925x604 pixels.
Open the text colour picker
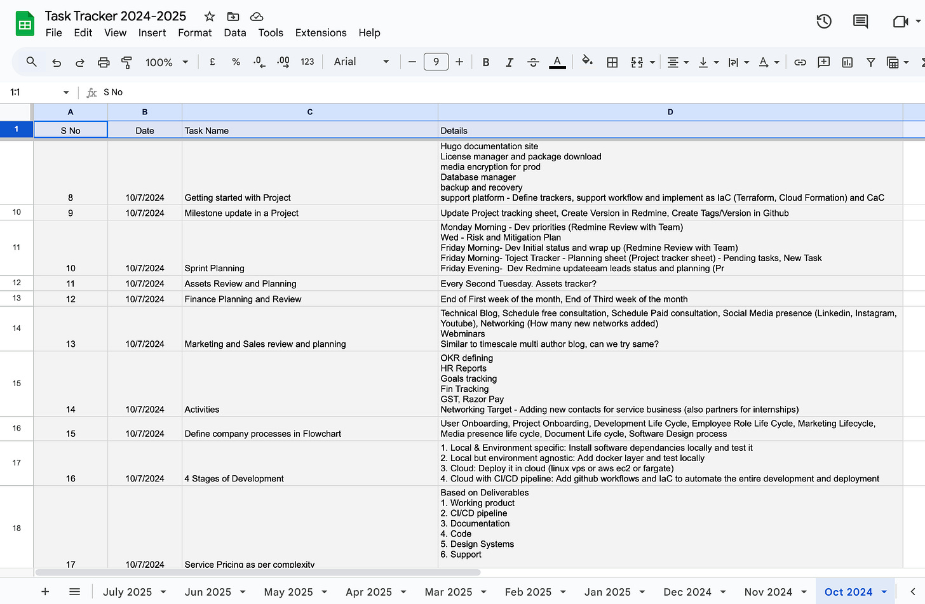pos(557,62)
